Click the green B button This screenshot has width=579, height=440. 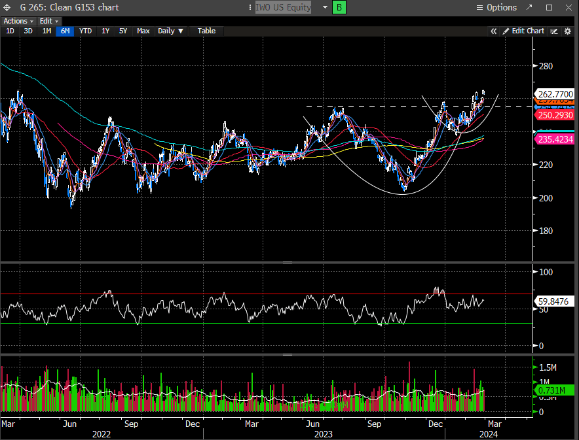[x=339, y=7]
